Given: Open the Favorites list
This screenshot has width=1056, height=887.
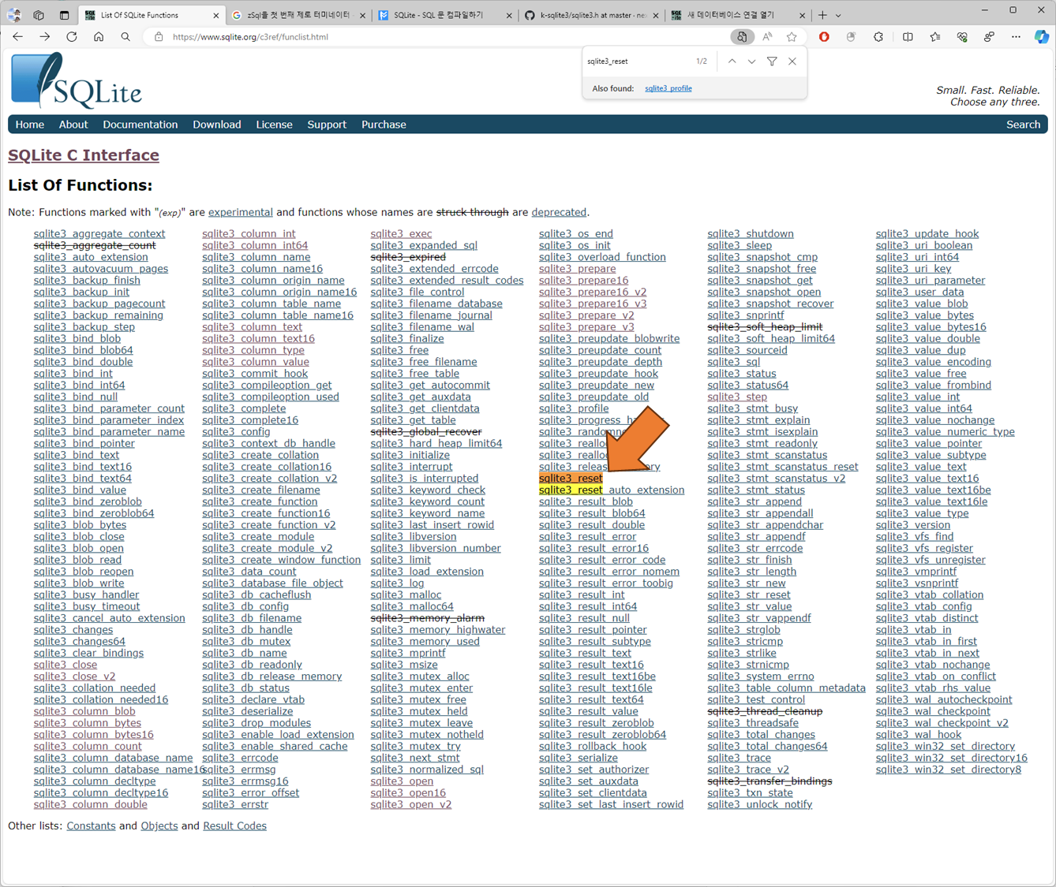Looking at the screenshot, I should pyautogui.click(x=935, y=37).
